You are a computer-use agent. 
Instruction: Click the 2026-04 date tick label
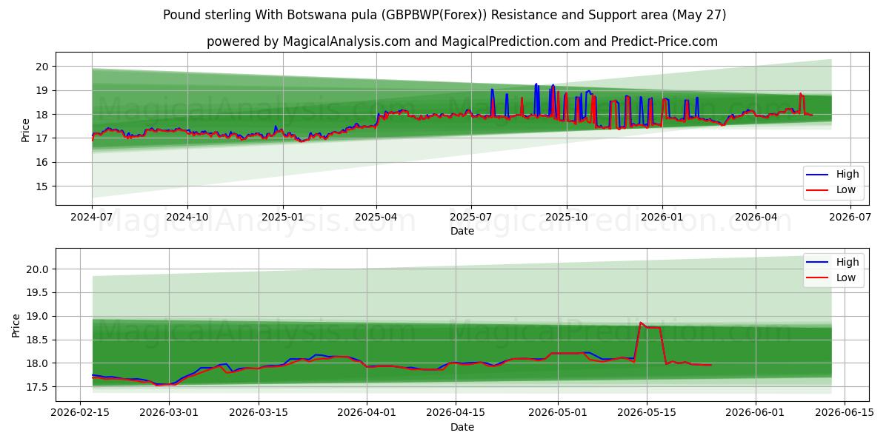[x=755, y=218]
